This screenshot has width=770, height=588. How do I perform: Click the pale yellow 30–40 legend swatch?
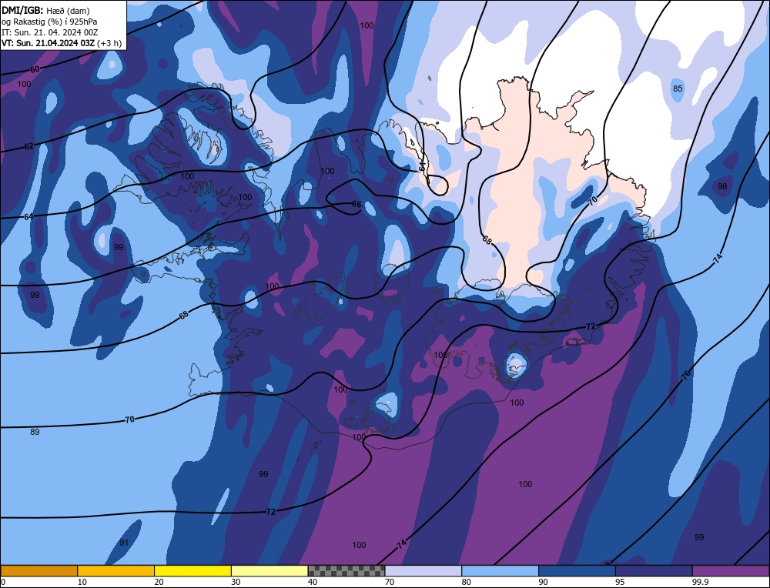(x=269, y=570)
